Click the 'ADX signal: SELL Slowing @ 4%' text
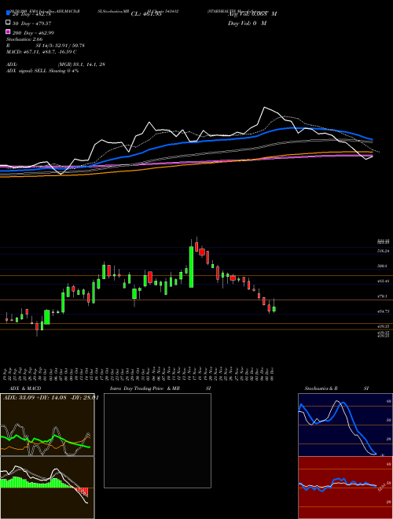The height and width of the screenshot is (519, 393). point(42,71)
